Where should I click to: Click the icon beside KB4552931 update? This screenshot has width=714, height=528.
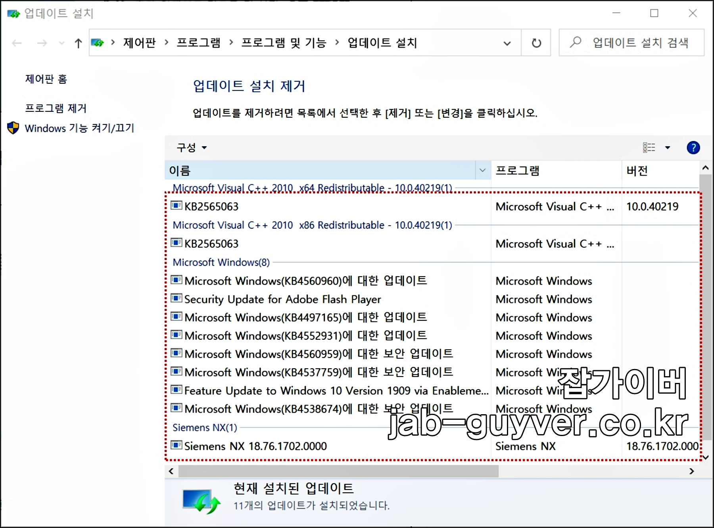tap(177, 335)
